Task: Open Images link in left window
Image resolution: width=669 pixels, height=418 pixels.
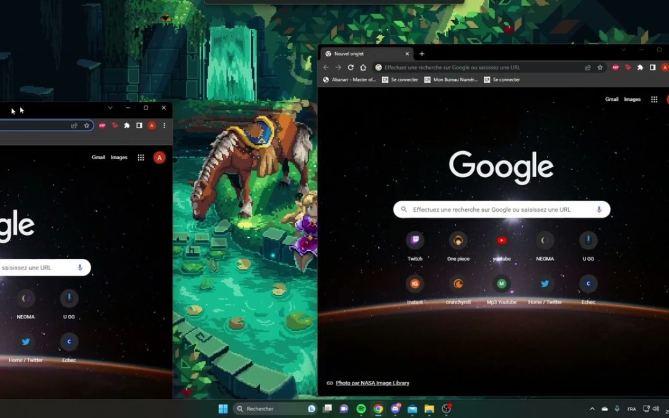Action: coord(119,157)
